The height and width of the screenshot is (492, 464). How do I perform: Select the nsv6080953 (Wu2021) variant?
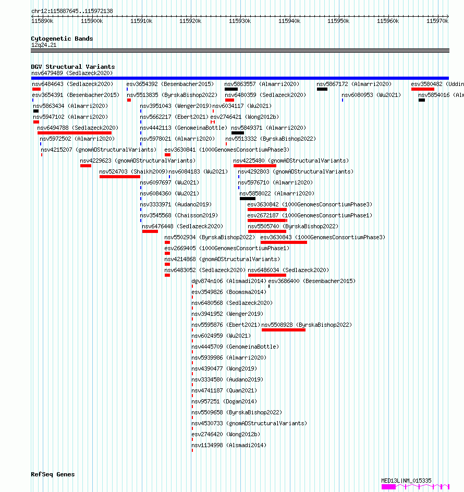coord(371,95)
